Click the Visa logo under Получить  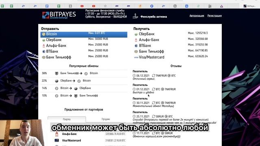point(136,58)
